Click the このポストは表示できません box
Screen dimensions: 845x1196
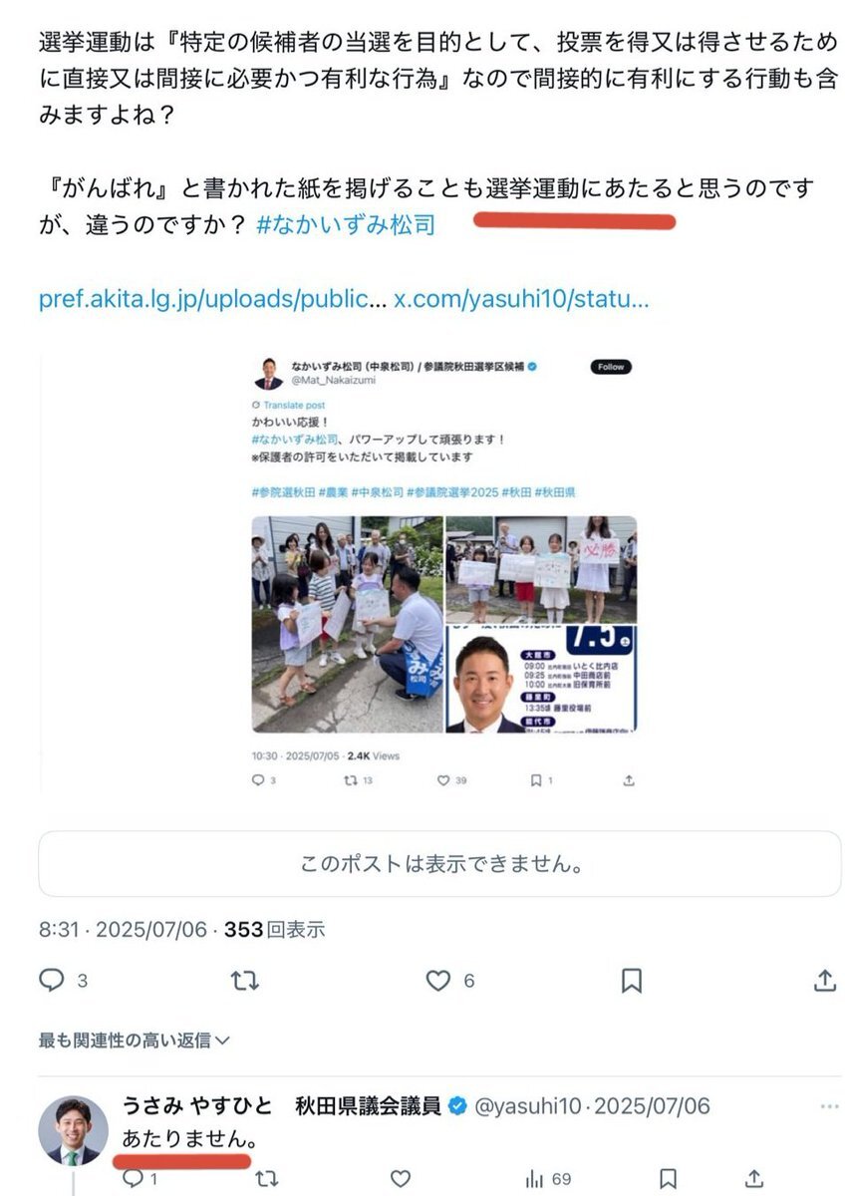(x=440, y=864)
